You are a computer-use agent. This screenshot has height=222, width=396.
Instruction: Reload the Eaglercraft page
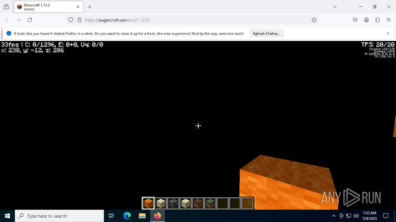[x=30, y=20]
